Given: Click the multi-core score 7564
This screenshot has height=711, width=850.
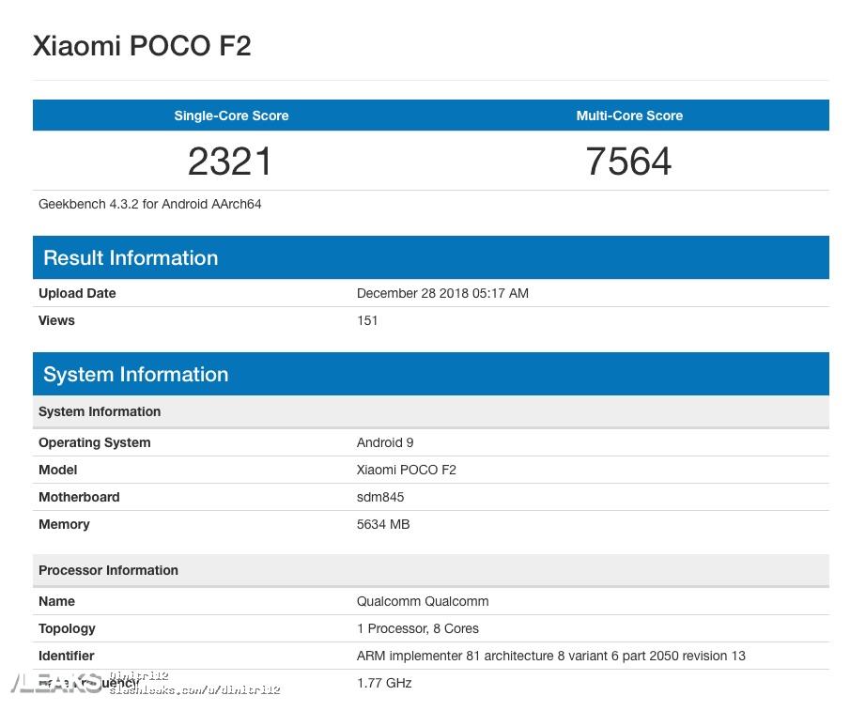Looking at the screenshot, I should click(628, 162).
